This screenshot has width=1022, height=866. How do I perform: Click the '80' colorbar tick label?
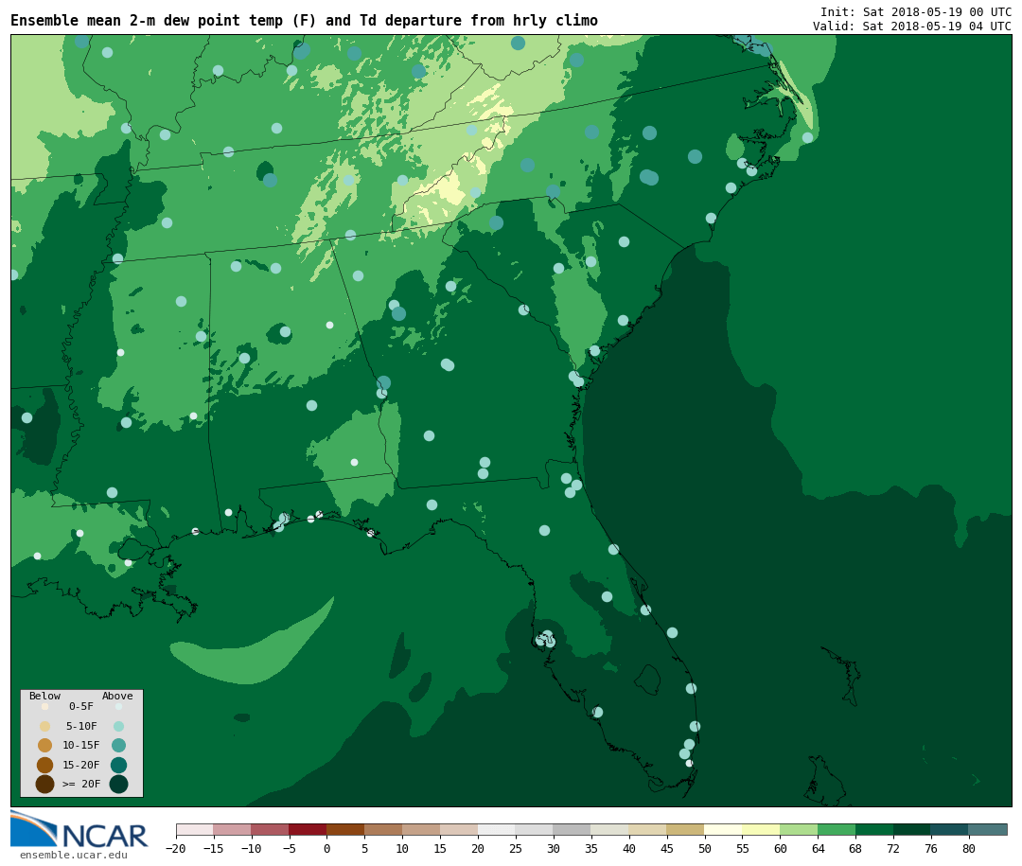coord(969,848)
